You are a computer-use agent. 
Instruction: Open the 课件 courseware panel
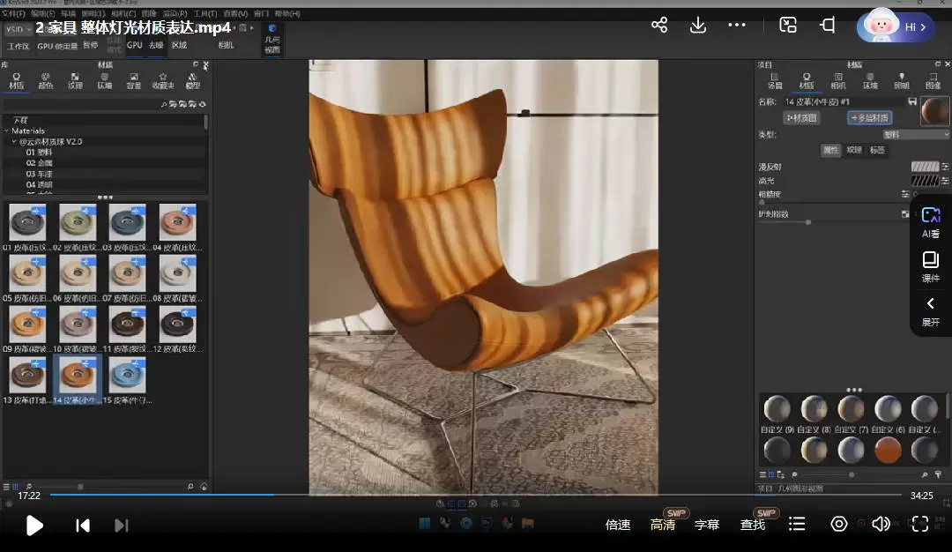931,267
